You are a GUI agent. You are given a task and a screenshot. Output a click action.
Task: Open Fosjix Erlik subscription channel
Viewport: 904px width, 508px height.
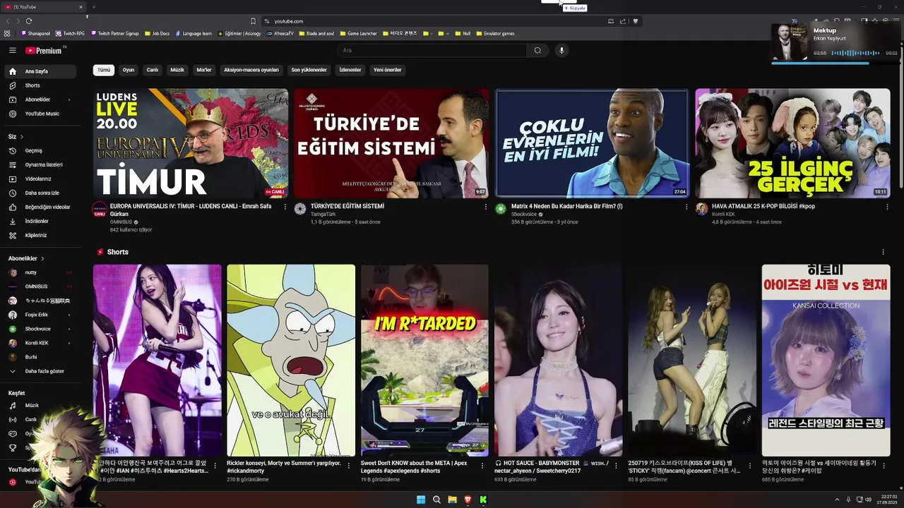point(40,315)
